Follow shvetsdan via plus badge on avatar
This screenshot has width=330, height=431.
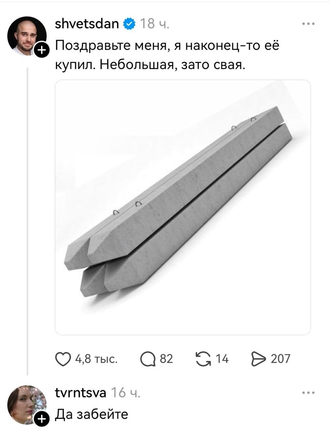(x=41, y=50)
